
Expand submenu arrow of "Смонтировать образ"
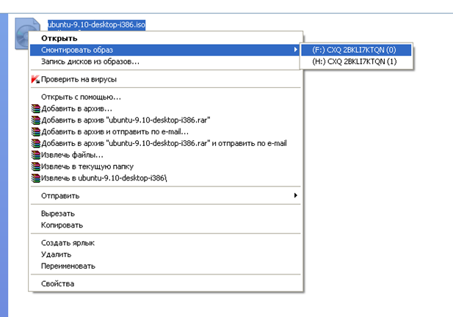coord(295,50)
